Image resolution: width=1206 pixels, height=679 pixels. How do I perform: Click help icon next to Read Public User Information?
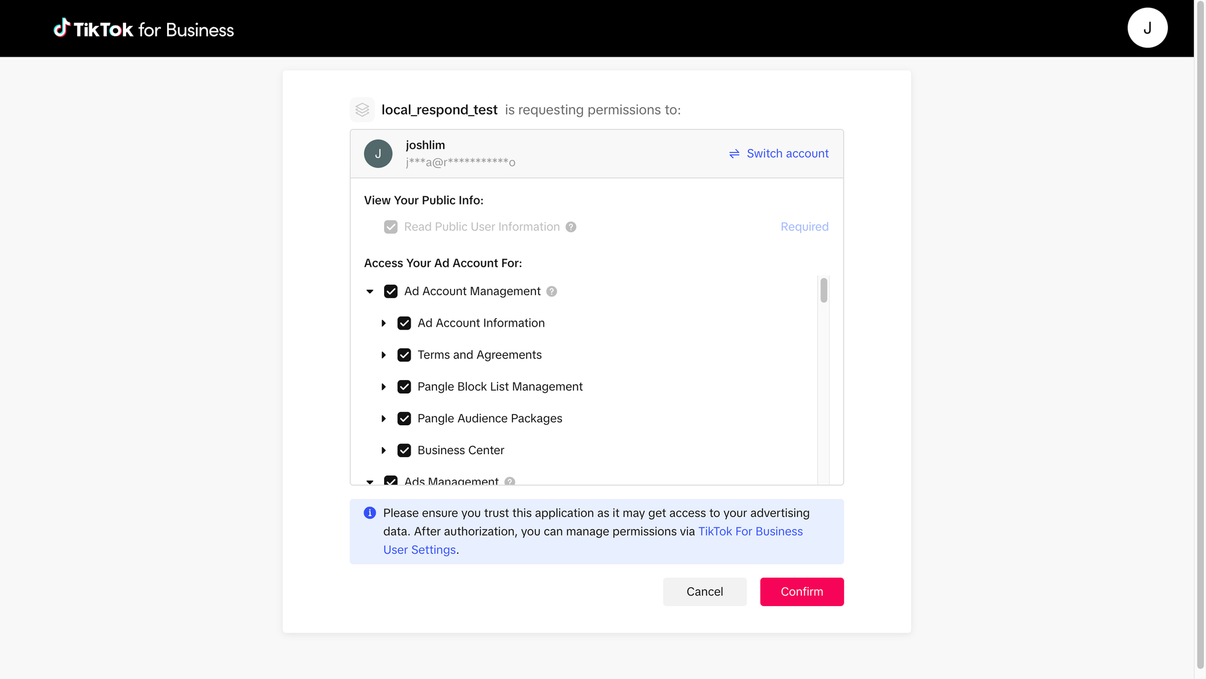[570, 227]
